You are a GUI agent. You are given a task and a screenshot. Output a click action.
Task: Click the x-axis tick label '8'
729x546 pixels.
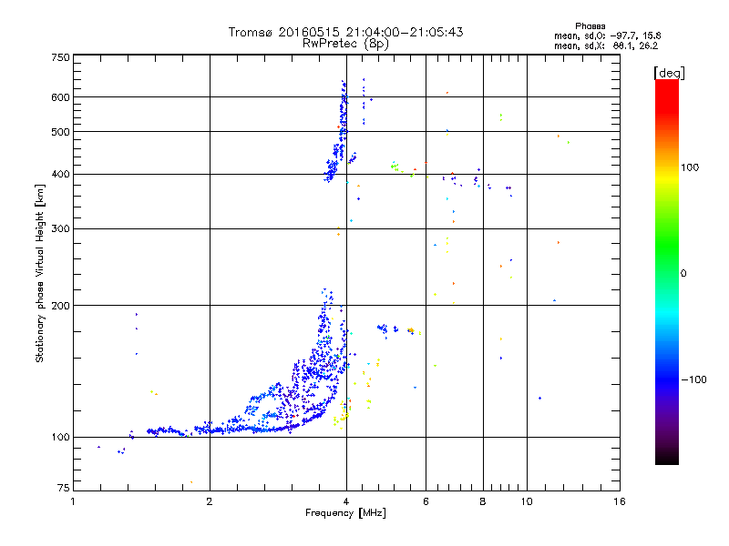click(x=483, y=501)
